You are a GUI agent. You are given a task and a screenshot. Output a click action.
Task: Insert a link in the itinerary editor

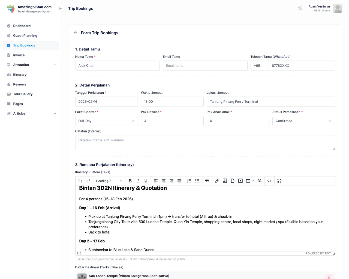tap(217, 181)
